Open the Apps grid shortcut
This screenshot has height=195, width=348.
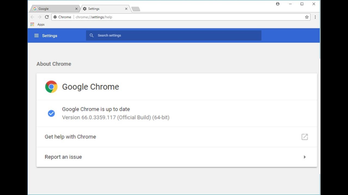coord(32,24)
